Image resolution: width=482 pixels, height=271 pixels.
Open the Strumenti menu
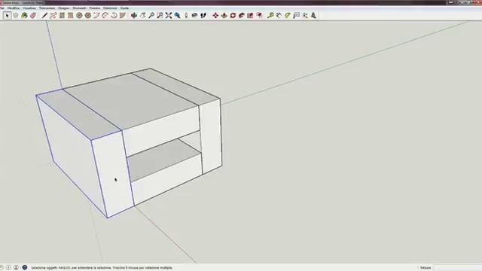79,8
